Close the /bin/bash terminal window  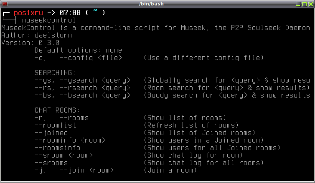(311, 4)
